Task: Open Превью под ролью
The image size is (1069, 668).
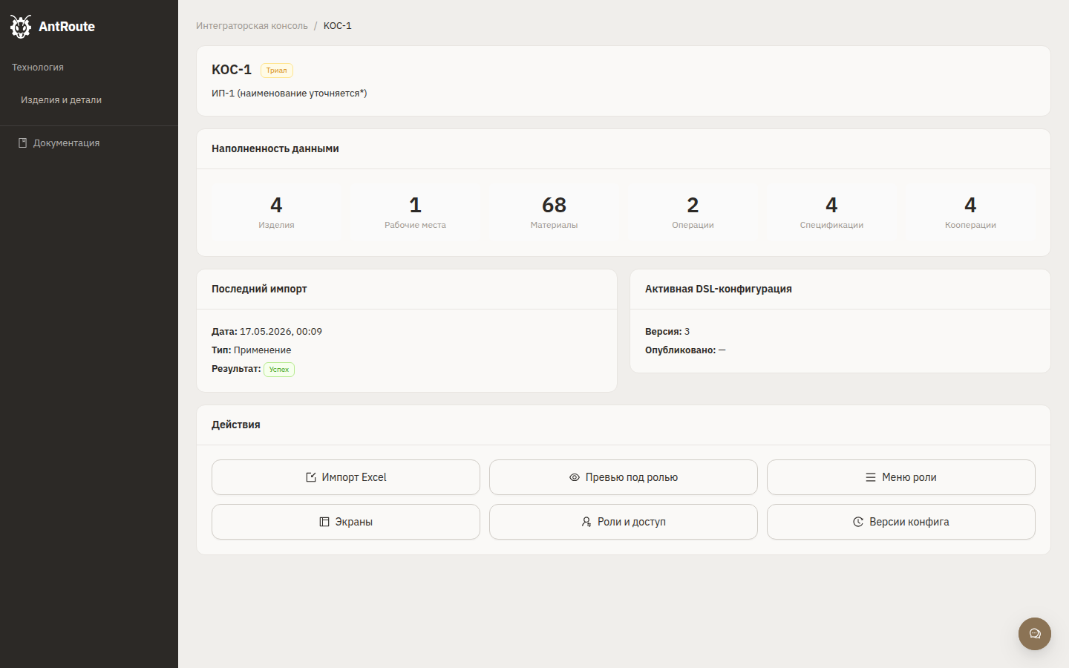Action: [x=624, y=477]
